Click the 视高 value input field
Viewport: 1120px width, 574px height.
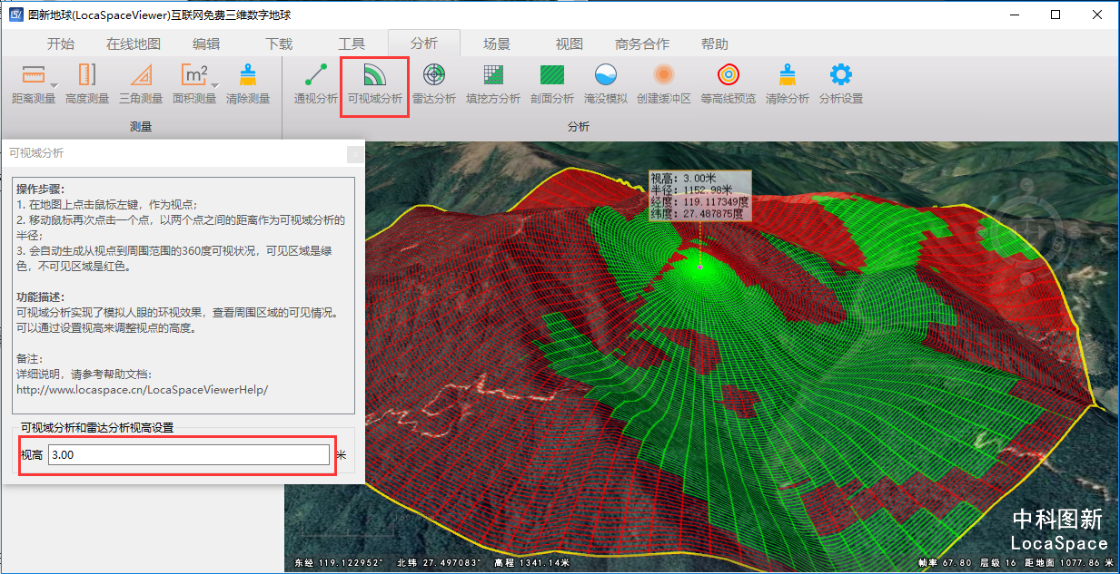tap(189, 454)
